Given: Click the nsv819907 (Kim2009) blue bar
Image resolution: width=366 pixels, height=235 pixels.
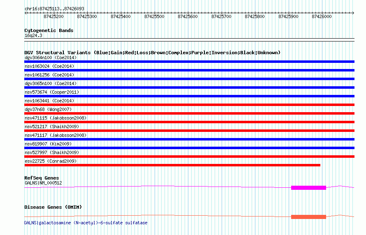Looking at the screenshot, I should coord(189,148).
